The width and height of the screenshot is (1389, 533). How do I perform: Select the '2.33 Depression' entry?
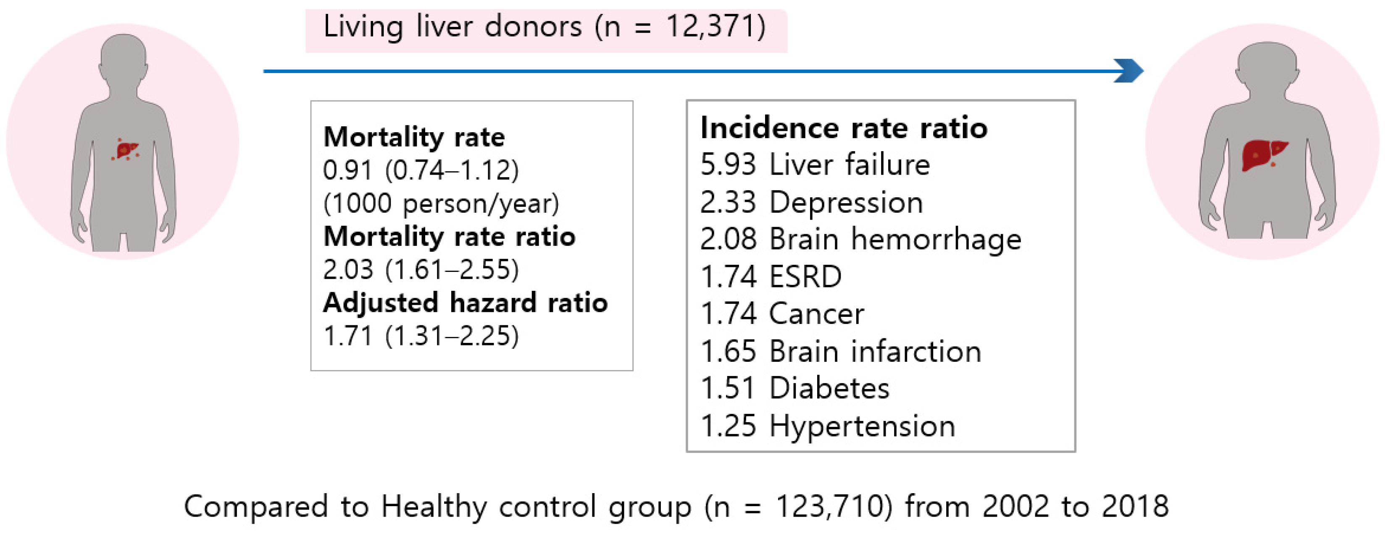pyautogui.click(x=811, y=202)
